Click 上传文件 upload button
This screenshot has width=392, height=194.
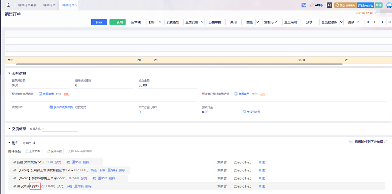point(32,151)
